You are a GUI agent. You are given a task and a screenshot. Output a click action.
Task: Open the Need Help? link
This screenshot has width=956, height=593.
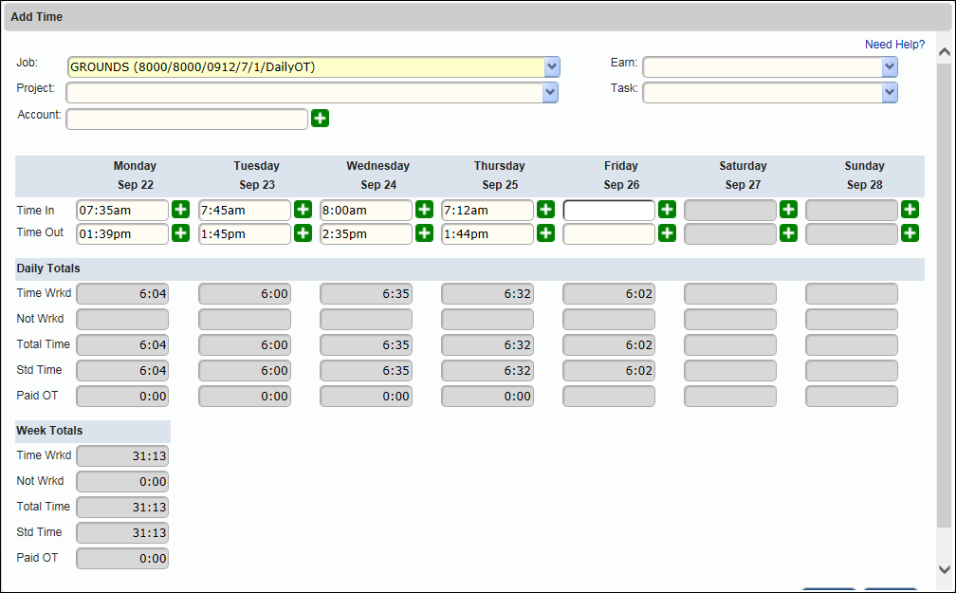click(x=894, y=45)
